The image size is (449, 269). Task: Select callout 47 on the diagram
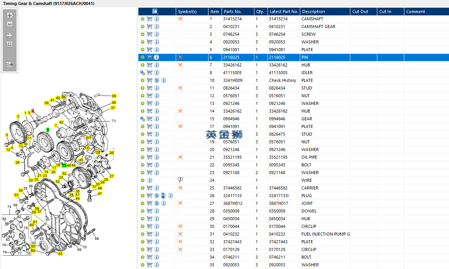click(100, 194)
